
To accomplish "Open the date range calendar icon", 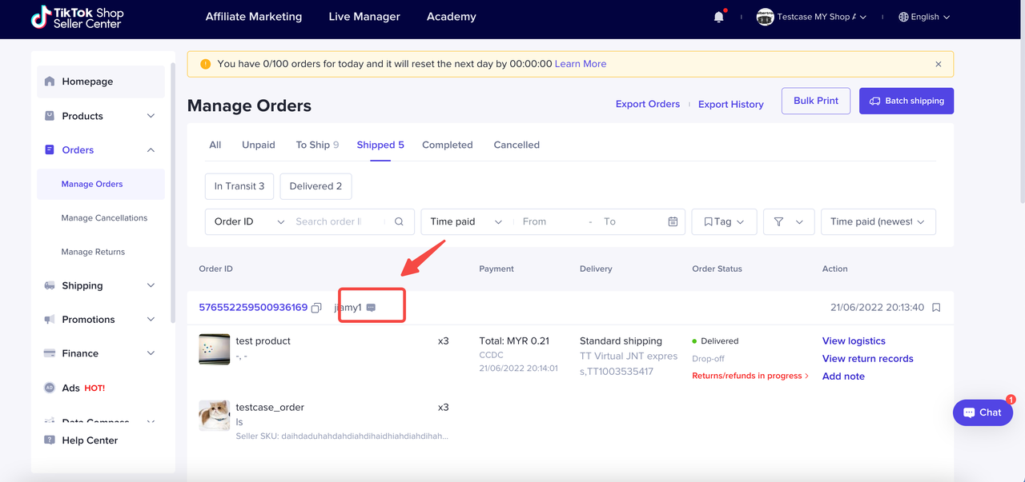I will pyautogui.click(x=673, y=221).
